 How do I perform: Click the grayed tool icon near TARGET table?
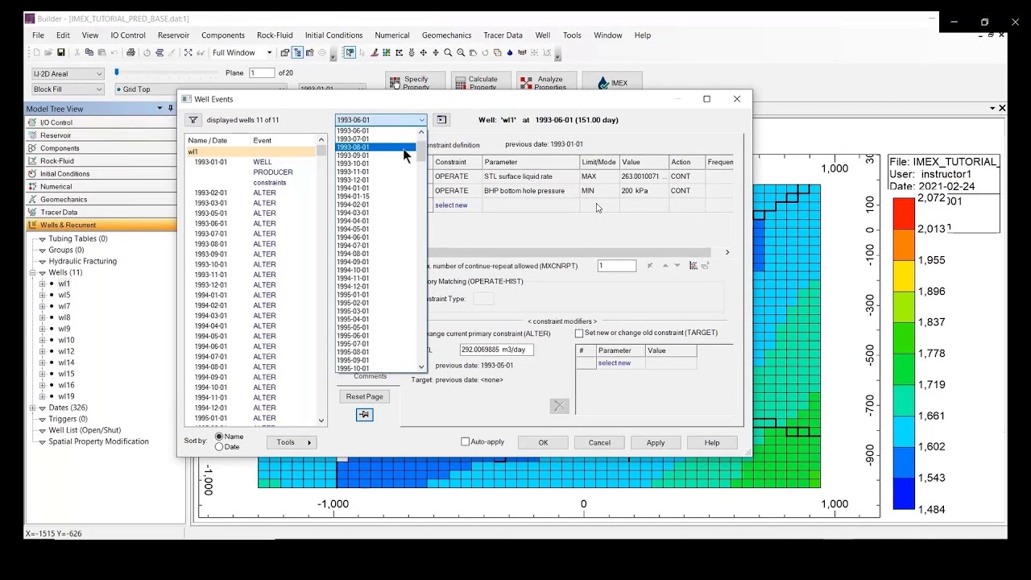click(x=559, y=406)
